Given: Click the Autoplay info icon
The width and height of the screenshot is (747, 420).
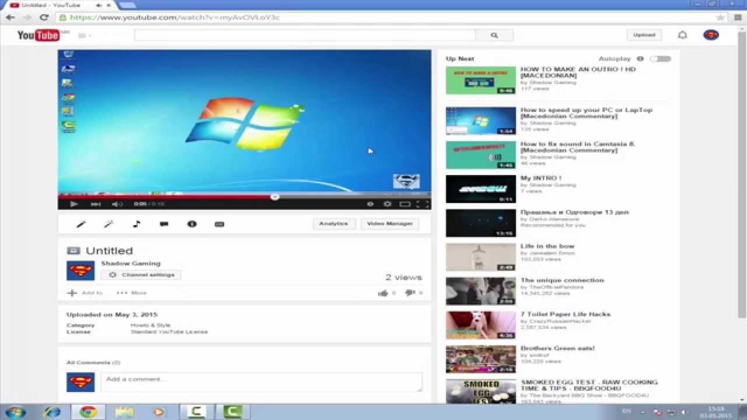Looking at the screenshot, I should tap(640, 59).
